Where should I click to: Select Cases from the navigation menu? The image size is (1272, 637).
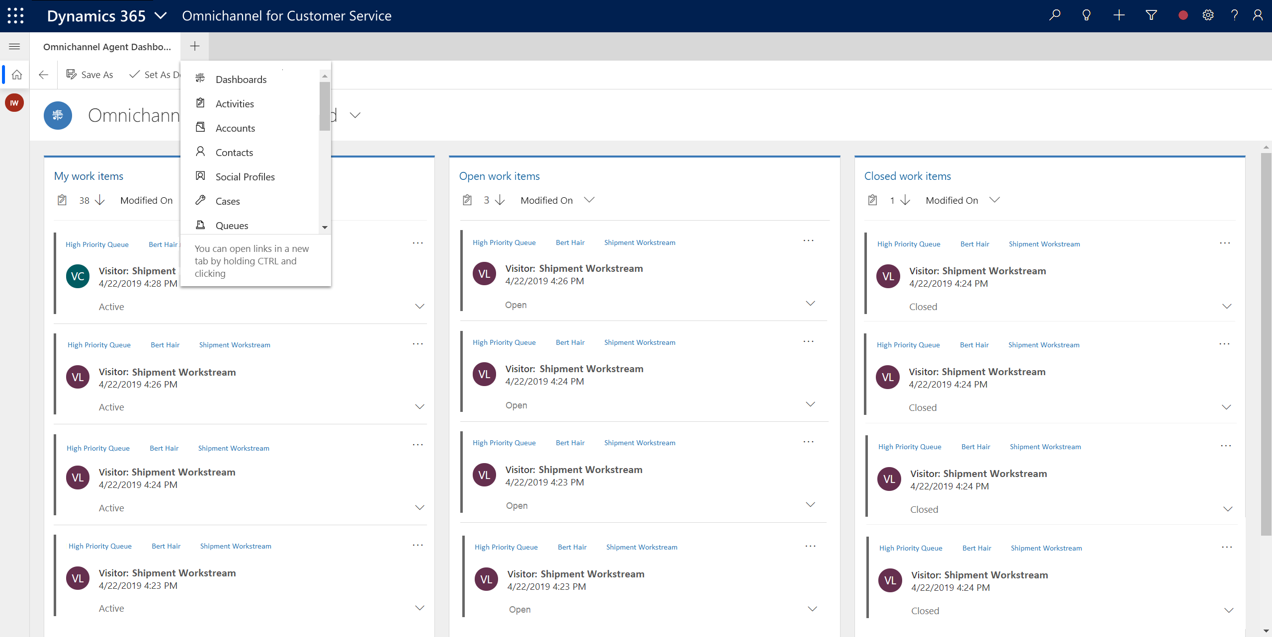click(228, 201)
